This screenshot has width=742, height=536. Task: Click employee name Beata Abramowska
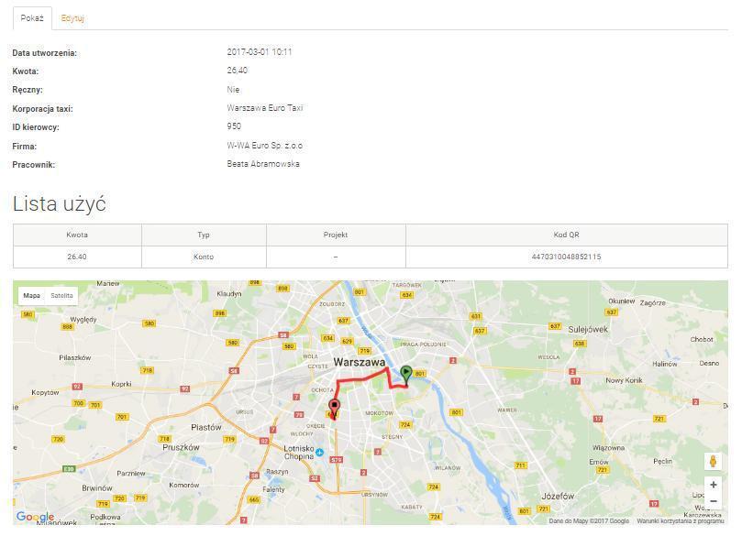coord(263,164)
